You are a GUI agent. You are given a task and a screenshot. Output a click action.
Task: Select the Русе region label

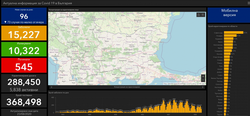click(x=221, y=66)
